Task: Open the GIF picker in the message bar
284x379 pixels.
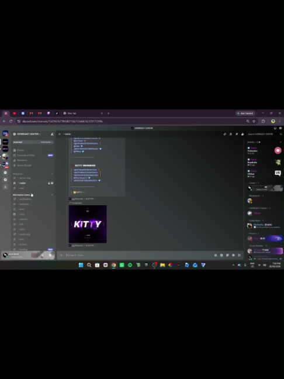Action: click(x=221, y=255)
